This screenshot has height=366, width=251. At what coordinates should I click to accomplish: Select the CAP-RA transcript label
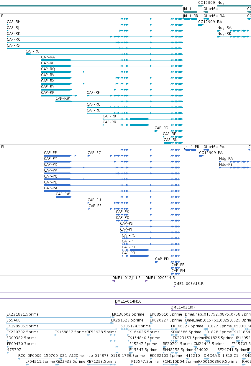click(x=48, y=57)
